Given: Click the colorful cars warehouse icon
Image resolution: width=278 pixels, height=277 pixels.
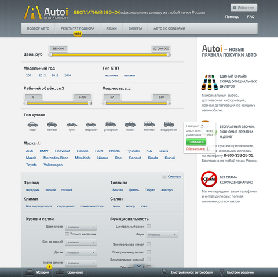Looking at the screenshot, I should 210,82.
